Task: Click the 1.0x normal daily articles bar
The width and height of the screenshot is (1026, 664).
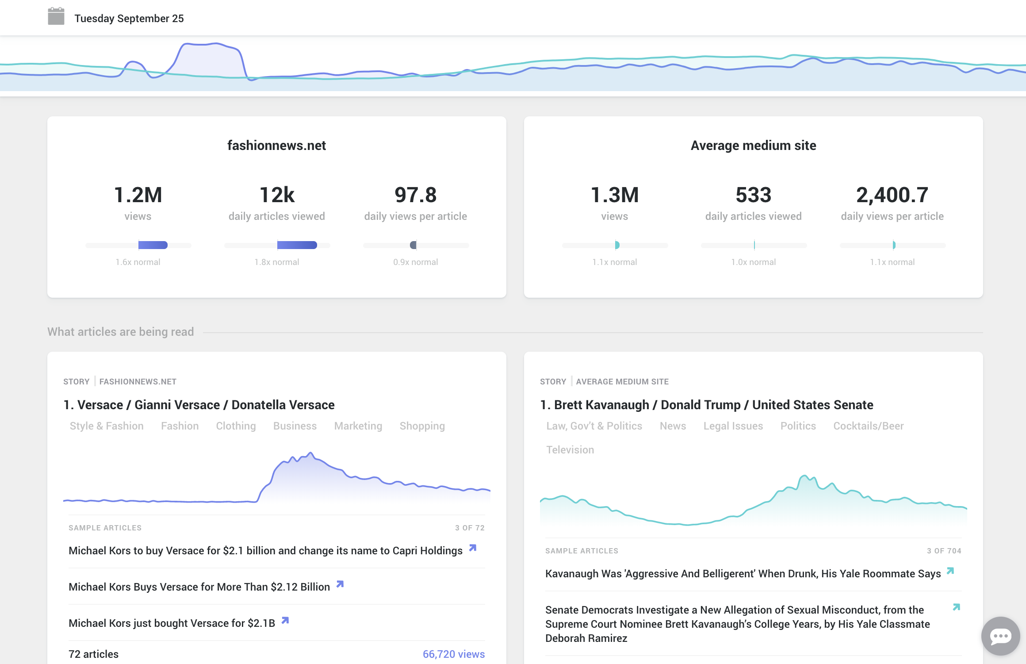Action: click(x=754, y=245)
